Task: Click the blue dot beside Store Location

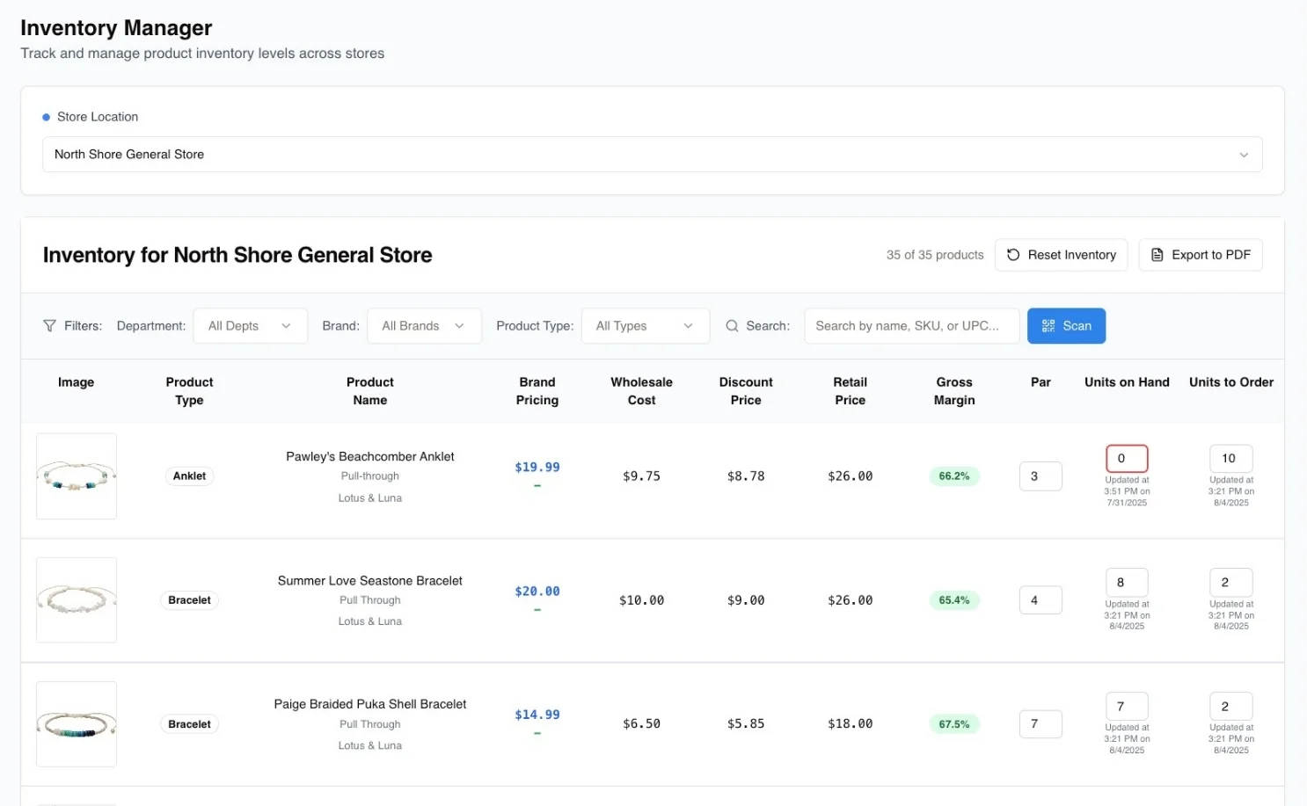Action: pos(46,117)
